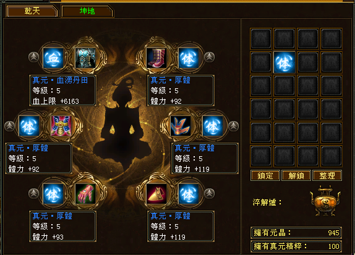
Task: Click the 解鎖 unlock button
Action: [296, 175]
